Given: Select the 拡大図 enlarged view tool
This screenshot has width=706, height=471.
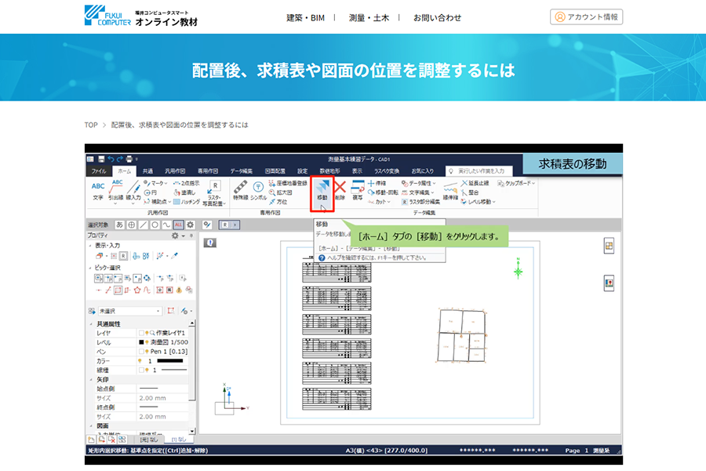Looking at the screenshot, I should [x=282, y=192].
